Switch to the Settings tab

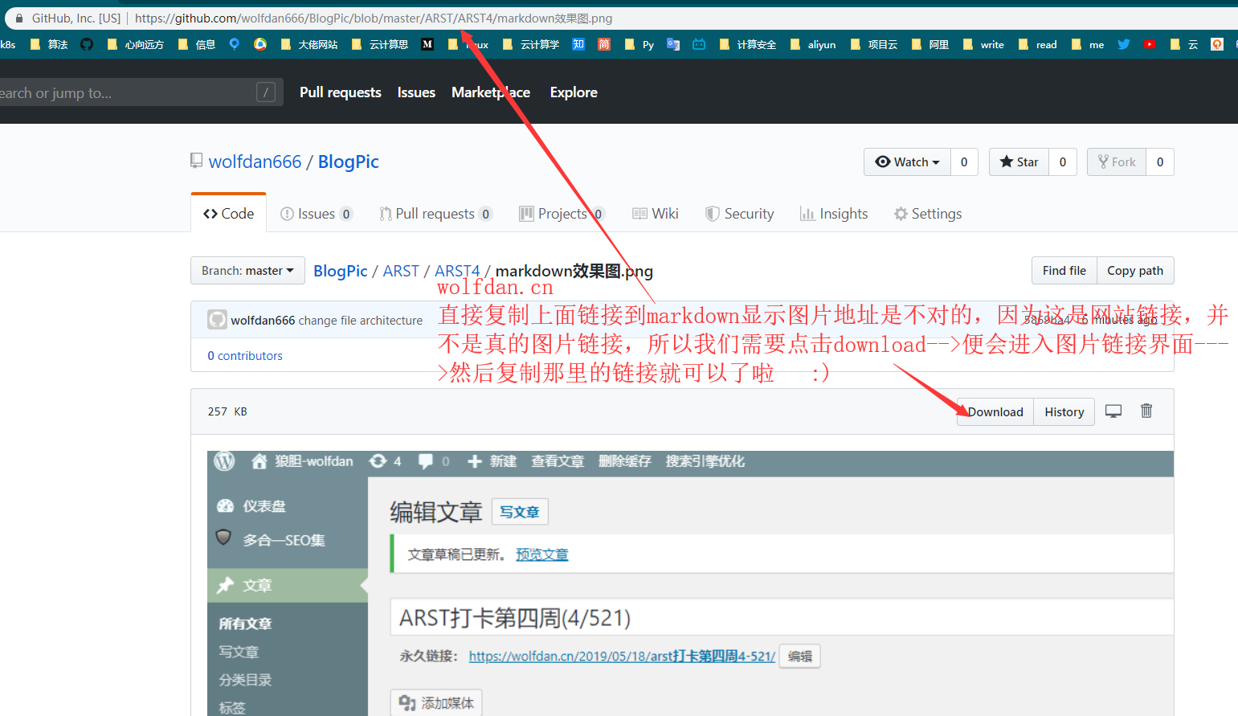pos(928,213)
